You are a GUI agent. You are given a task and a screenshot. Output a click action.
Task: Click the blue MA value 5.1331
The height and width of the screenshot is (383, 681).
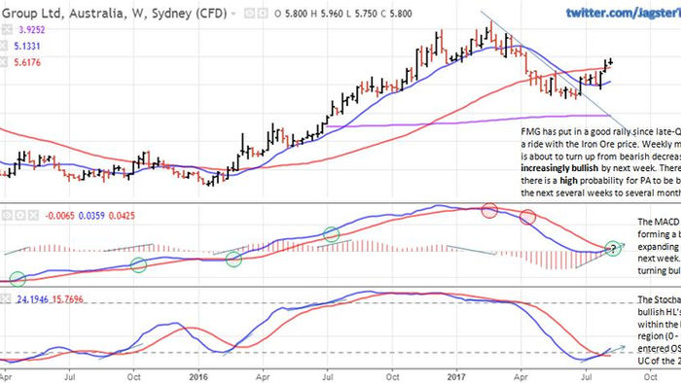[x=27, y=47]
